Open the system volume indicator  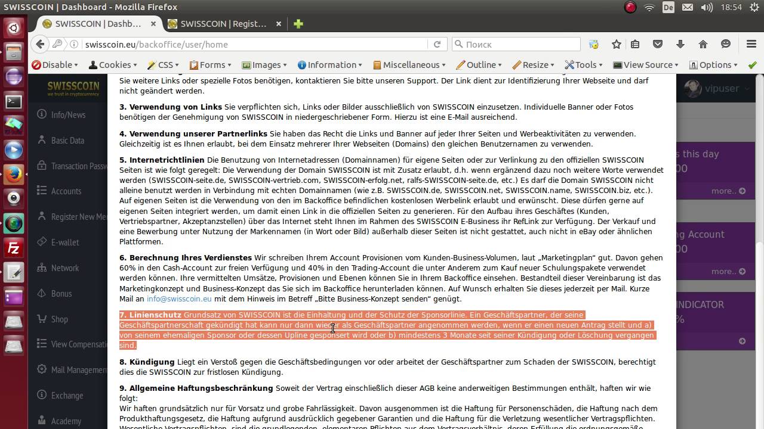(707, 7)
